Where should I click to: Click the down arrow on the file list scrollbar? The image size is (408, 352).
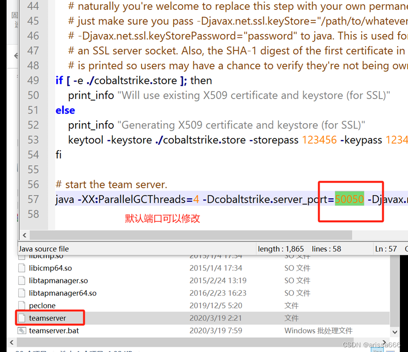395,332
